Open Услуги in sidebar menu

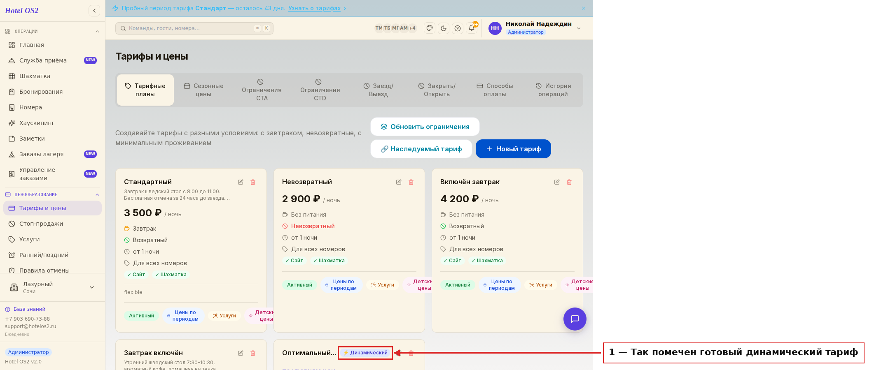click(x=52, y=239)
